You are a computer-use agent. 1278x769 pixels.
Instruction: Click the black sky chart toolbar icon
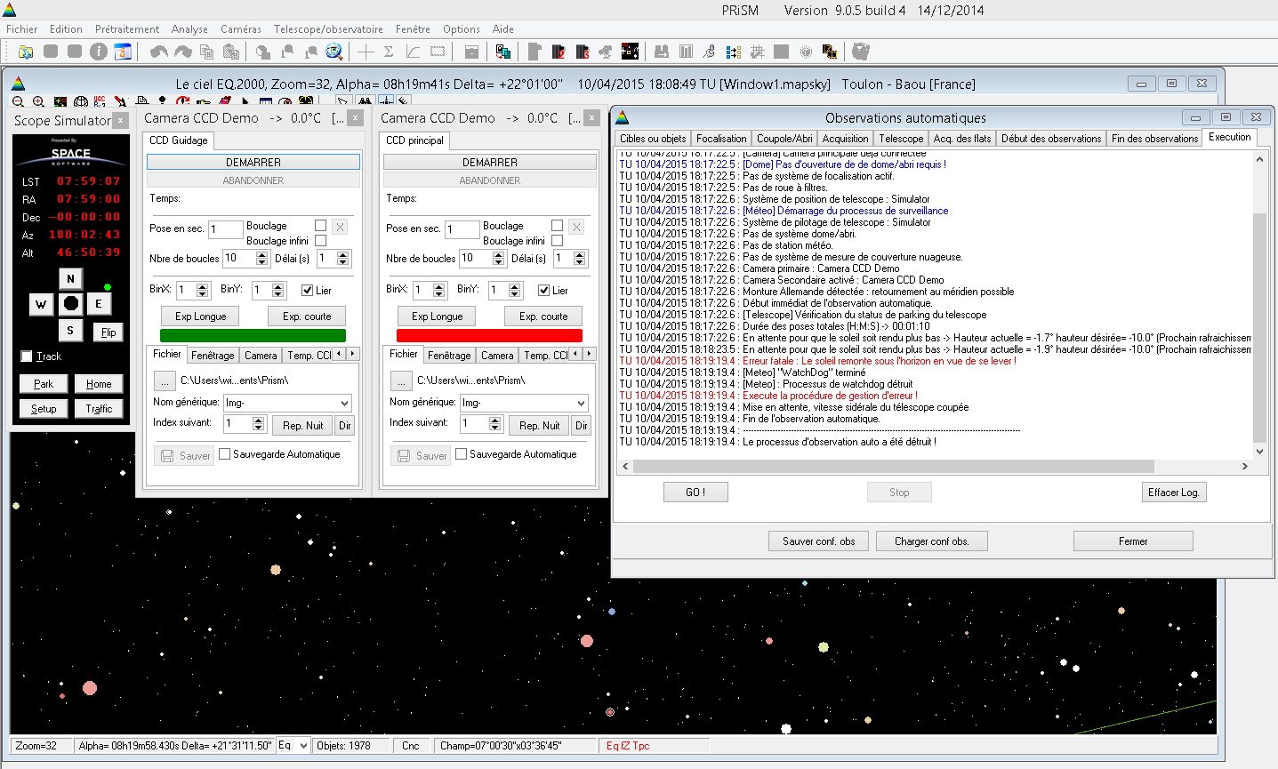pyautogui.click(x=630, y=52)
